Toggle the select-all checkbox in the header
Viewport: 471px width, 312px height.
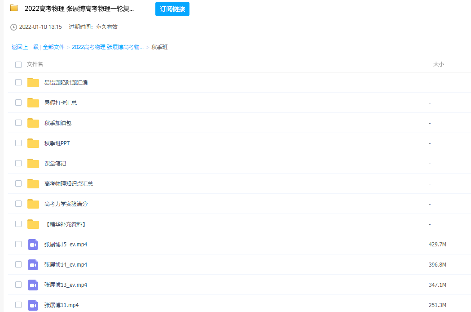[18, 64]
